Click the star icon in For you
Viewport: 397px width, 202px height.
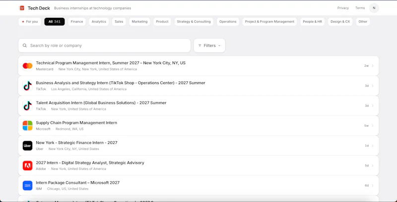[23, 22]
